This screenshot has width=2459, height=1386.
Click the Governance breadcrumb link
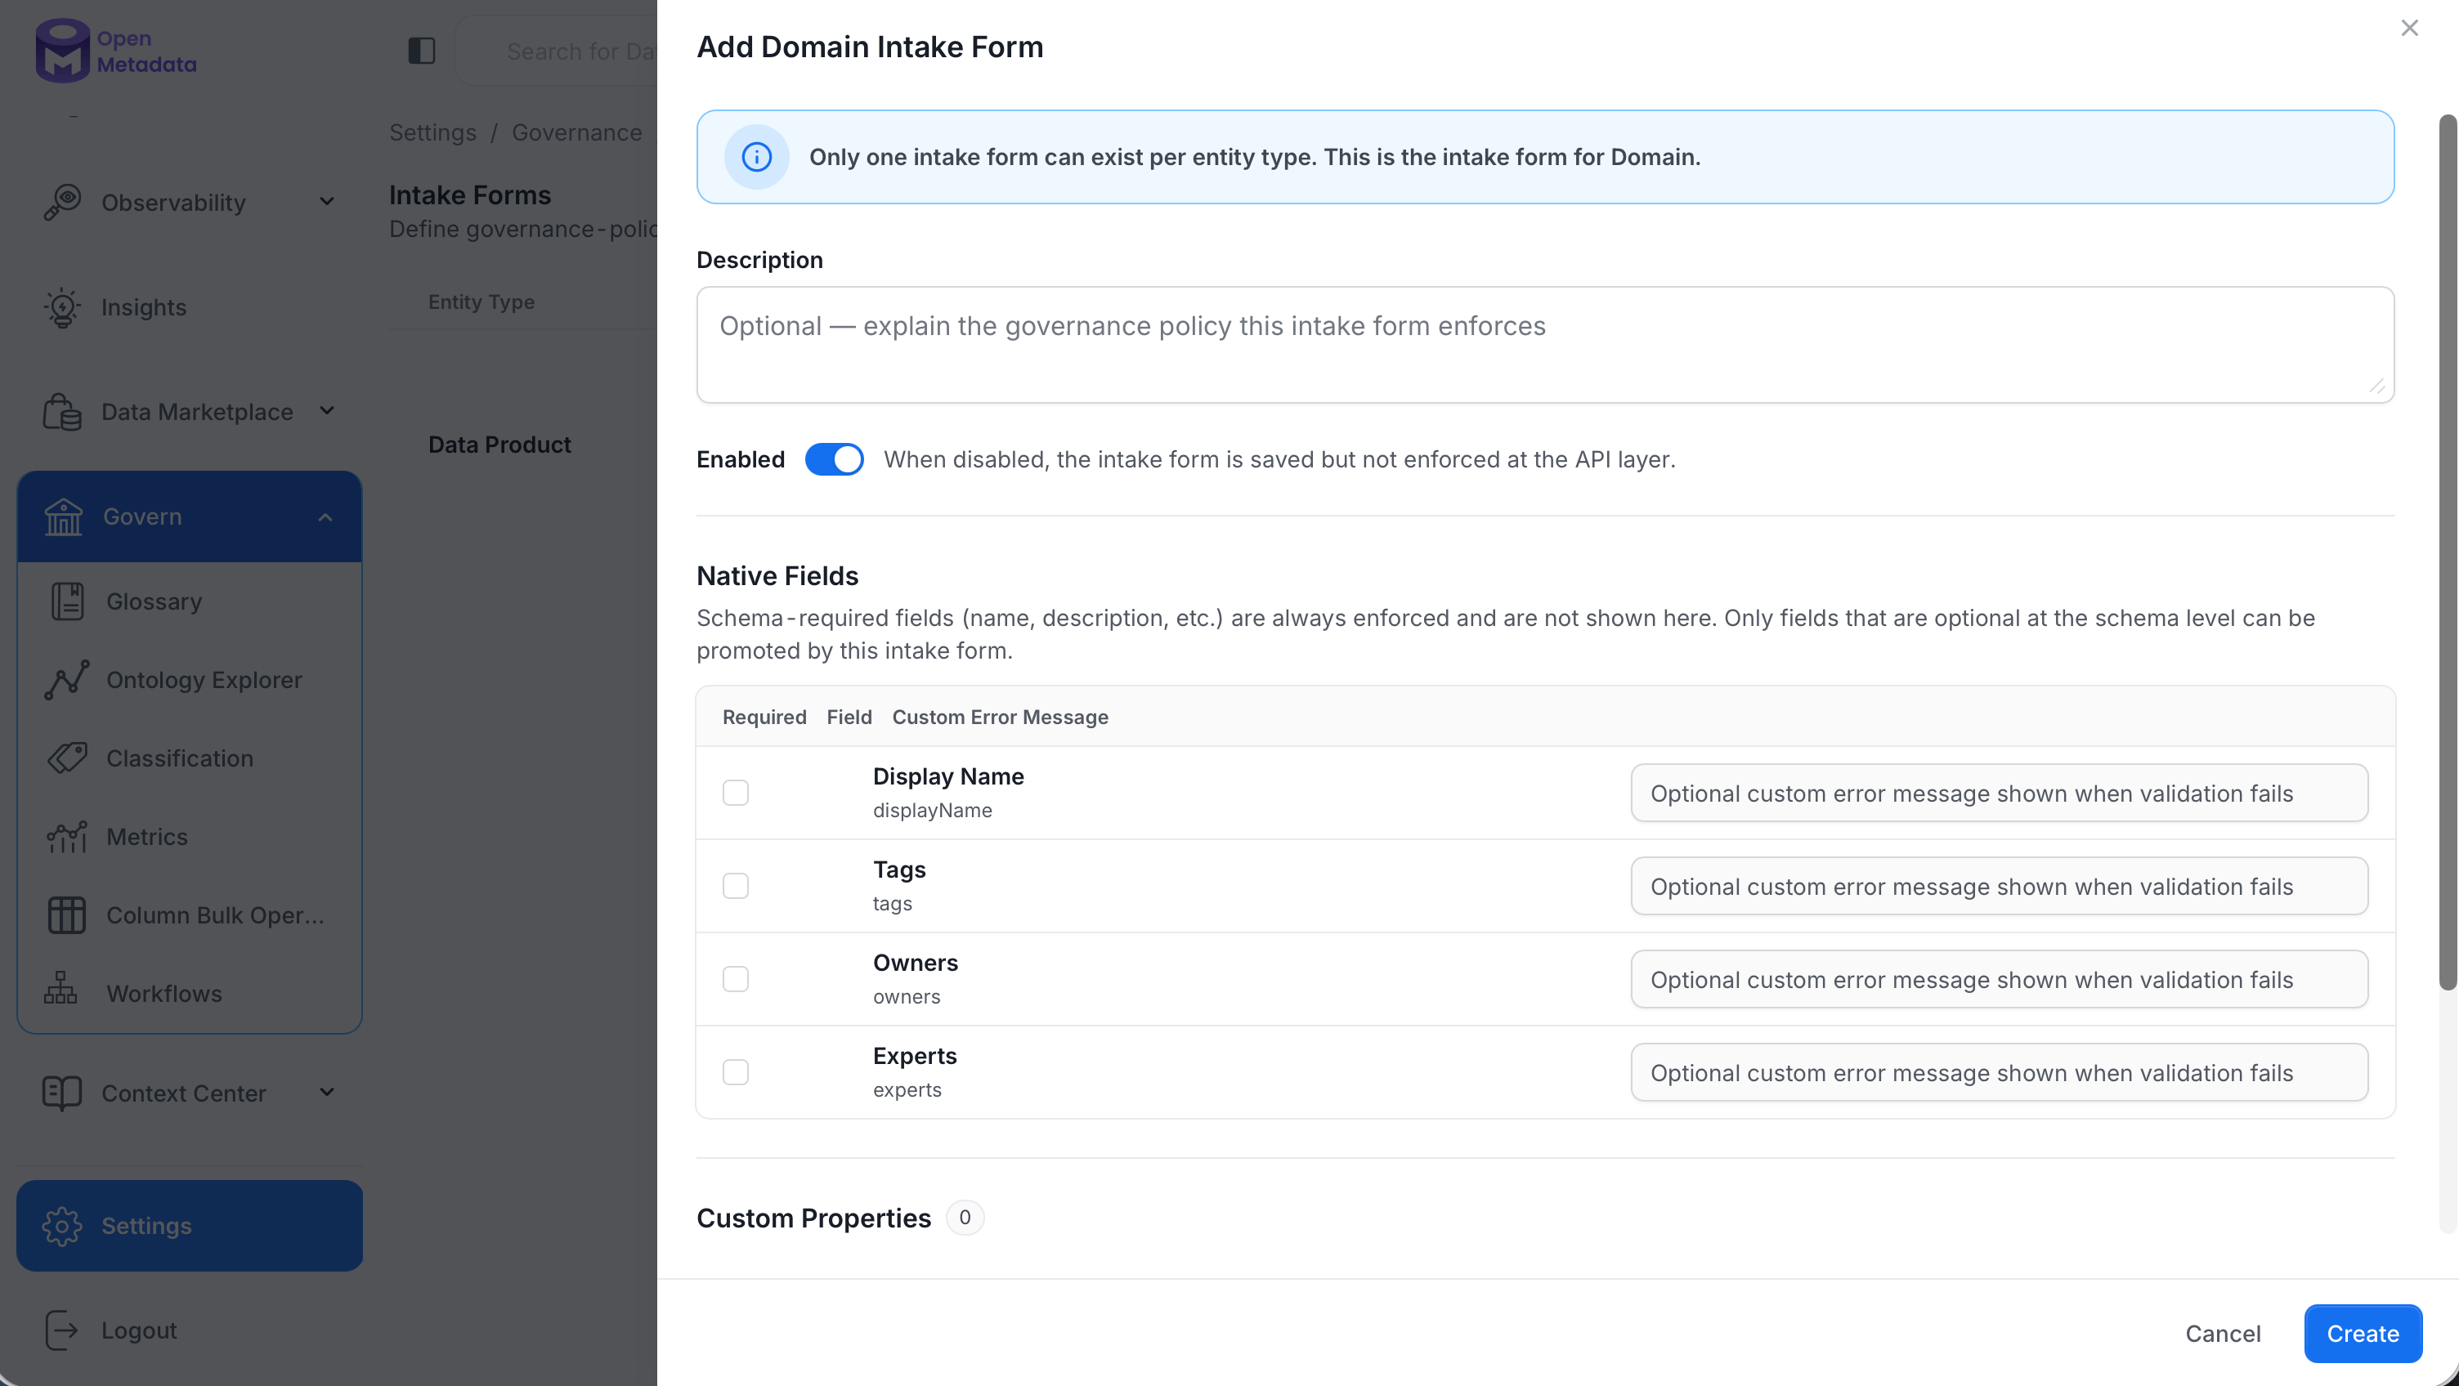576,132
